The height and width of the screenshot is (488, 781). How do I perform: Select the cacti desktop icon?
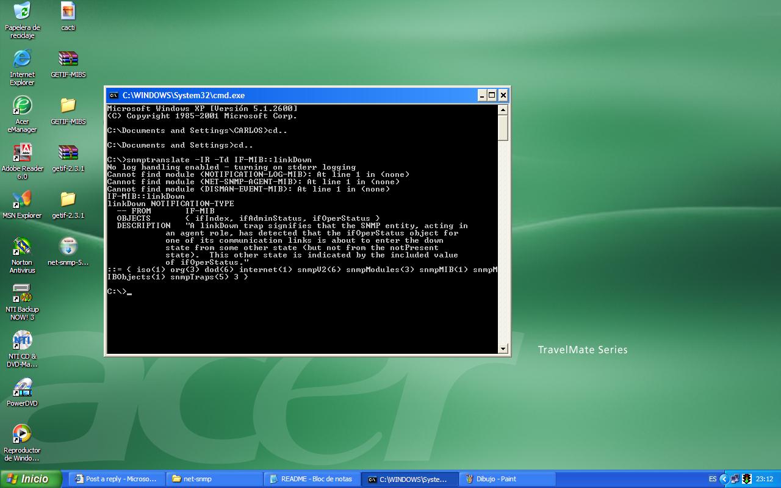(68, 16)
